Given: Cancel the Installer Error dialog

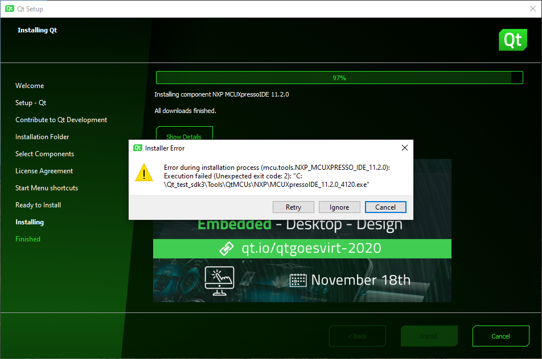Looking at the screenshot, I should [385, 207].
